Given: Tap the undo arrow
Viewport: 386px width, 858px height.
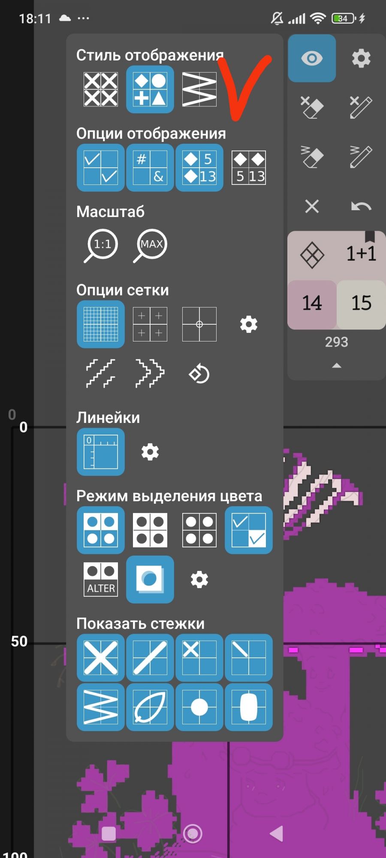Looking at the screenshot, I should [361, 206].
